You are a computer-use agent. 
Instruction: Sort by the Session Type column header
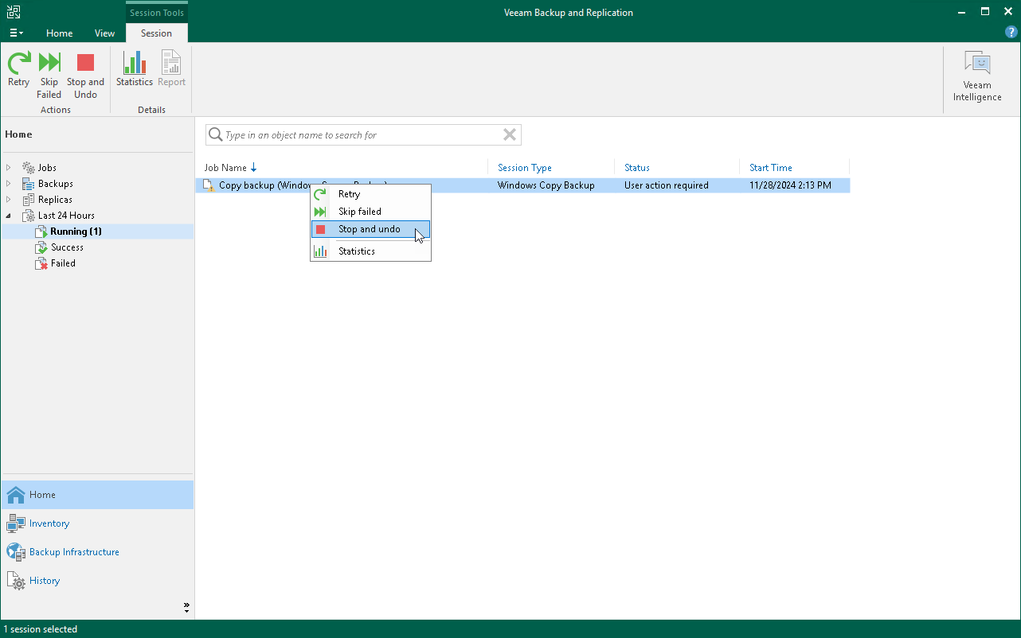(525, 168)
